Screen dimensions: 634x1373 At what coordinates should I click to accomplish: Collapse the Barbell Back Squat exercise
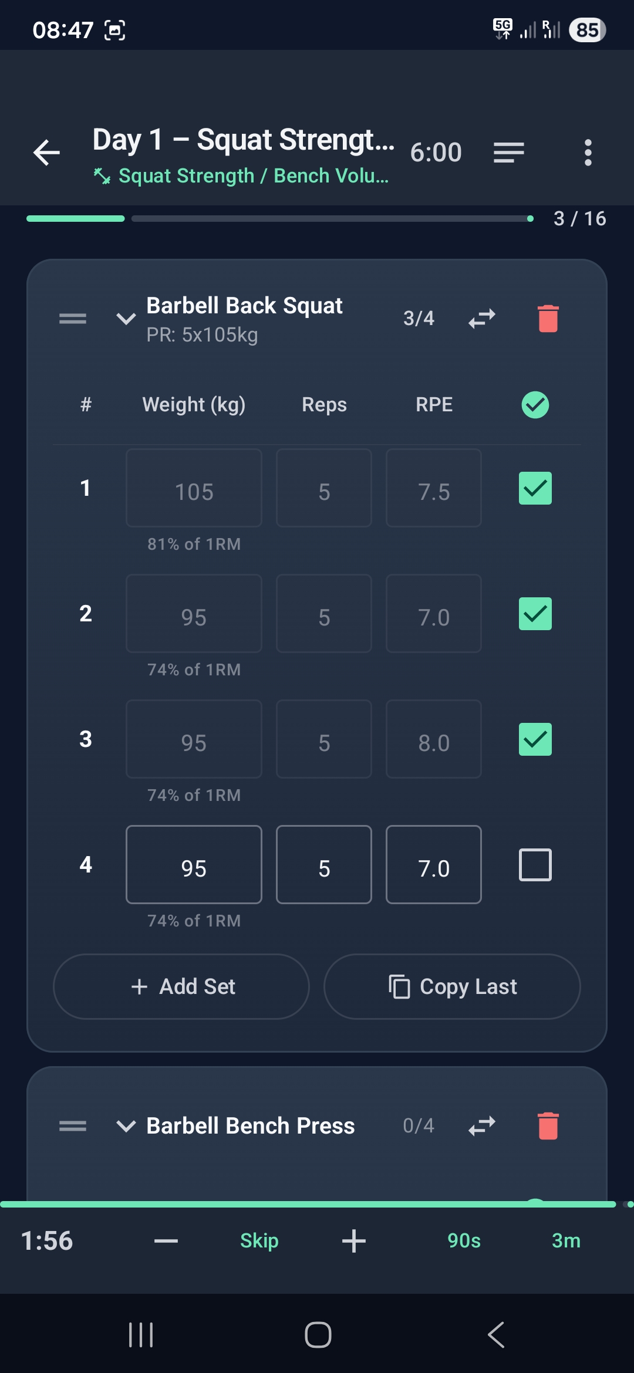pos(125,319)
